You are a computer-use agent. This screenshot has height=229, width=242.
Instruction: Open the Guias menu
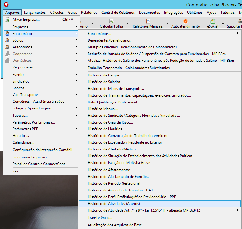[72, 13]
